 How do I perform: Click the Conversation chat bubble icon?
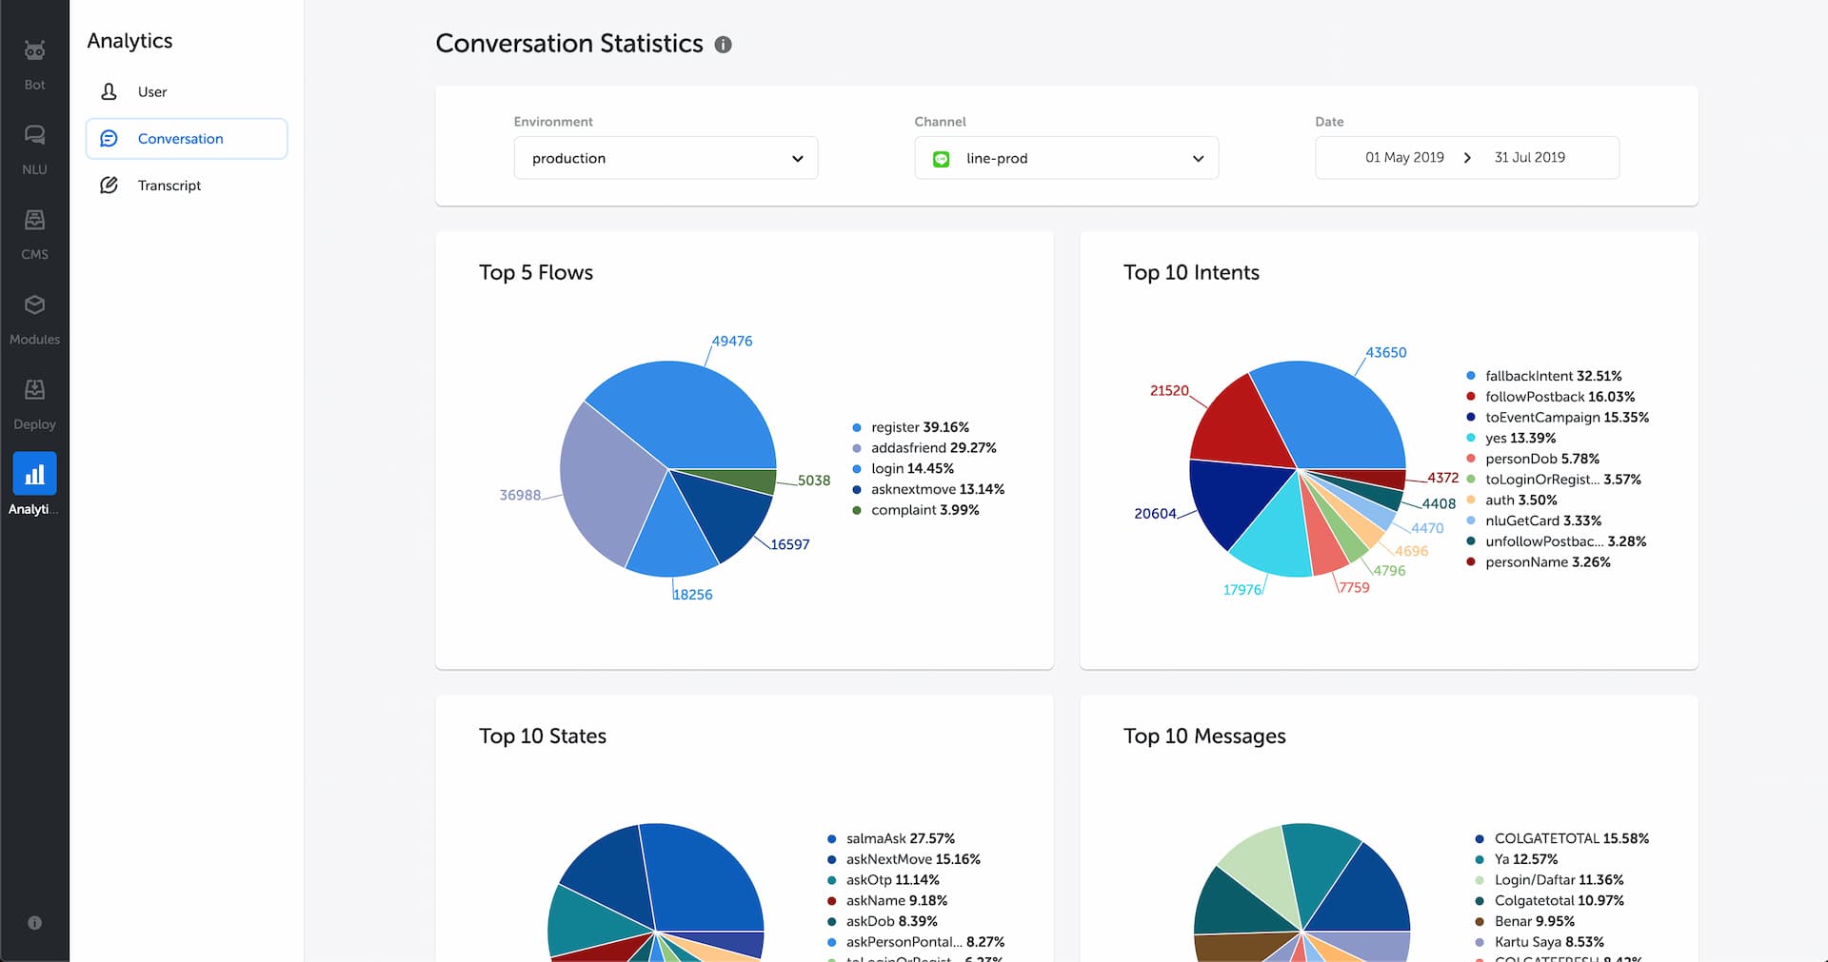tap(109, 138)
